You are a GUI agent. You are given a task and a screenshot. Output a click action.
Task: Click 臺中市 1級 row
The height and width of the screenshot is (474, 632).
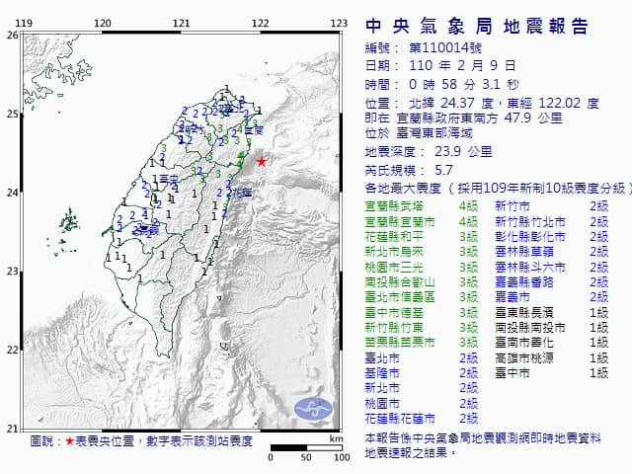pyautogui.click(x=552, y=373)
